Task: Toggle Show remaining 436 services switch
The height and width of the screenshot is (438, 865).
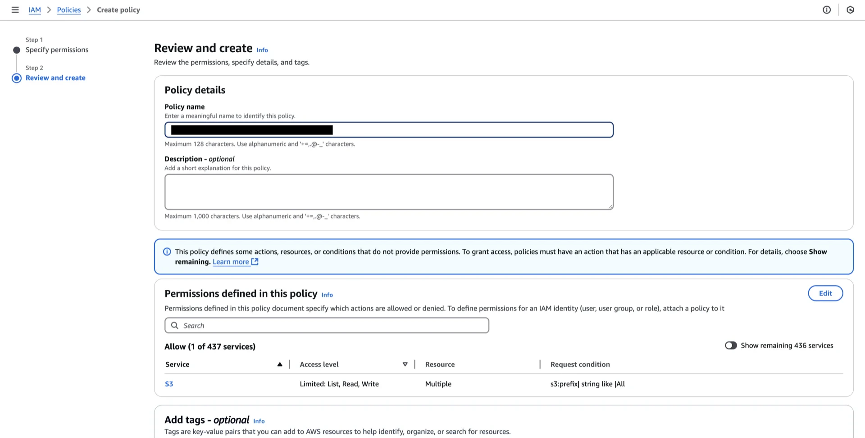Action: point(731,345)
